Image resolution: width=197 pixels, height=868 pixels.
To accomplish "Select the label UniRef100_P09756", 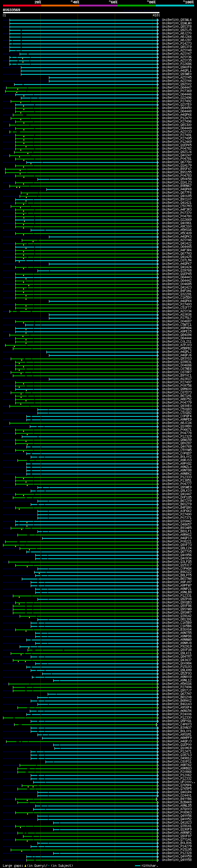I will click(x=177, y=386).
